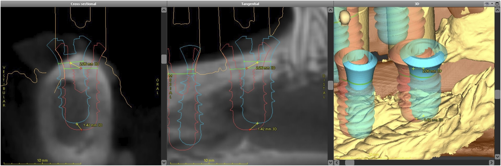Select the 1.42 mm 3D label in 3D view

(433, 120)
